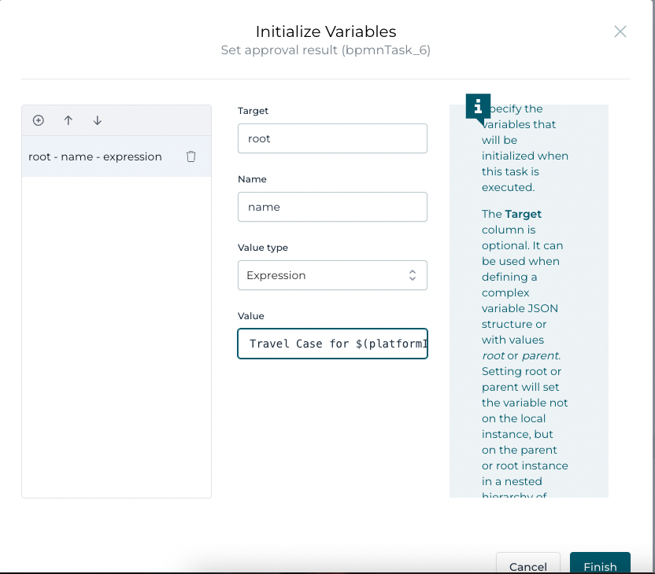Click into the Name text field

pos(331,207)
